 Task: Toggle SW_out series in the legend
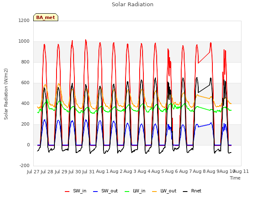(105, 191)
